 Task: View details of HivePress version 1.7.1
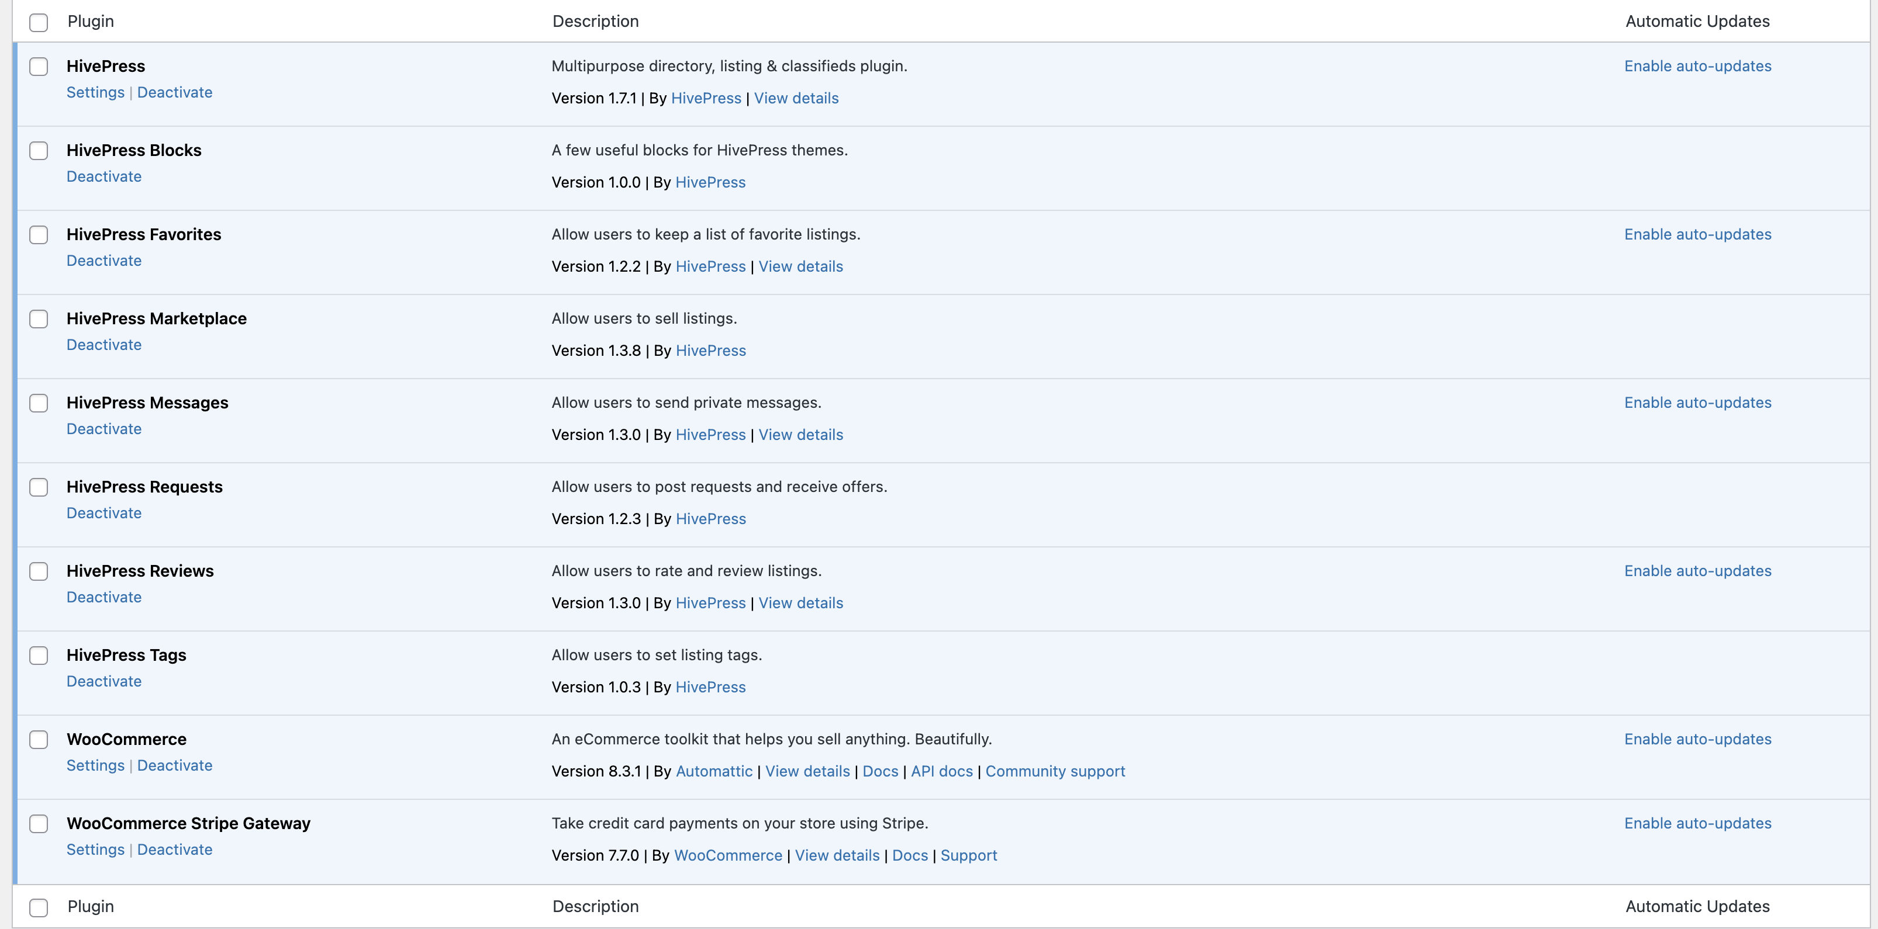[x=796, y=98]
